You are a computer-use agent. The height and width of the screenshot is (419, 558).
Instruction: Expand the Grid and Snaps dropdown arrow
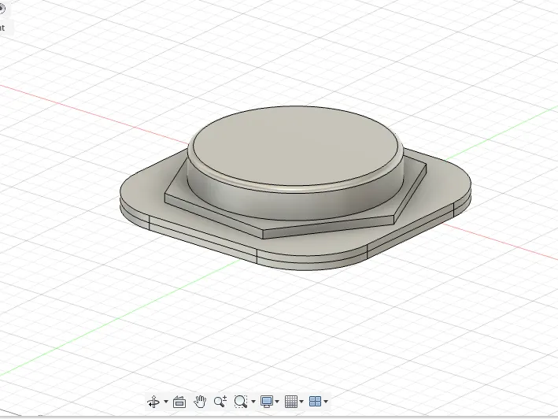301,402
